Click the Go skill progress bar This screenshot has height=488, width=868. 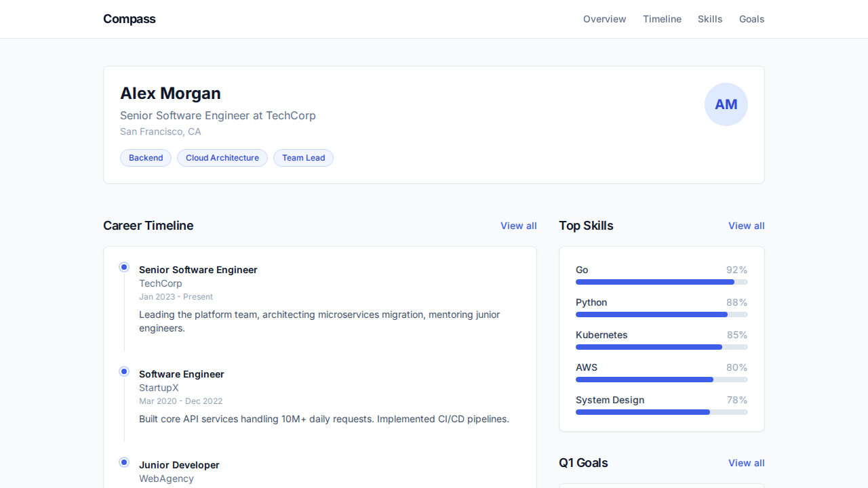click(x=661, y=282)
